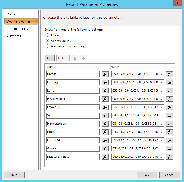Screen dimensions: 184x182
Task: Open expression editor for Gynae value
Action: point(169,149)
